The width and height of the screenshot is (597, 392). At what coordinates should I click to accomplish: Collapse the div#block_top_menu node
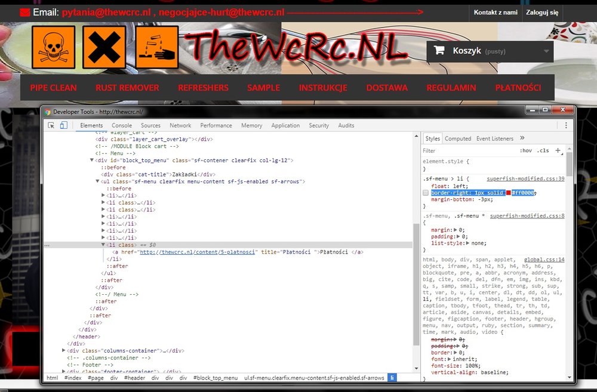(92, 160)
